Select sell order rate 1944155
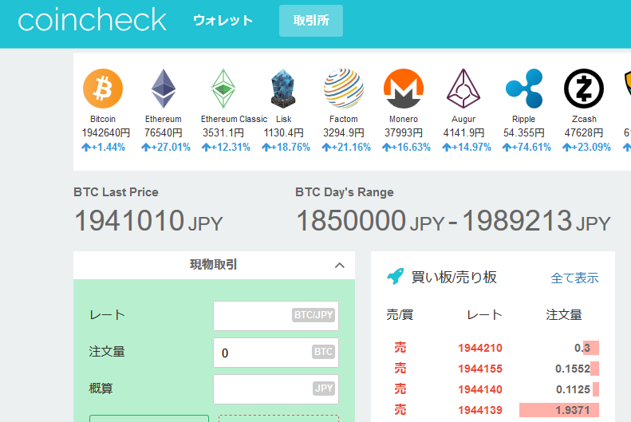Image resolution: width=631 pixels, height=422 pixels. coord(480,369)
